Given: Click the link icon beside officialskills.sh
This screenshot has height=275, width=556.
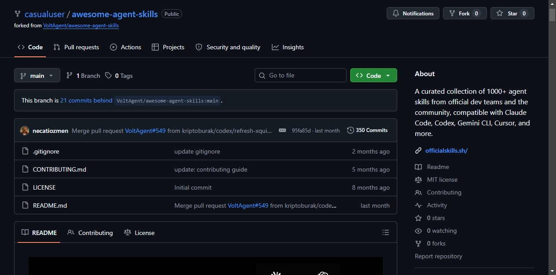Looking at the screenshot, I should tap(418, 150).
